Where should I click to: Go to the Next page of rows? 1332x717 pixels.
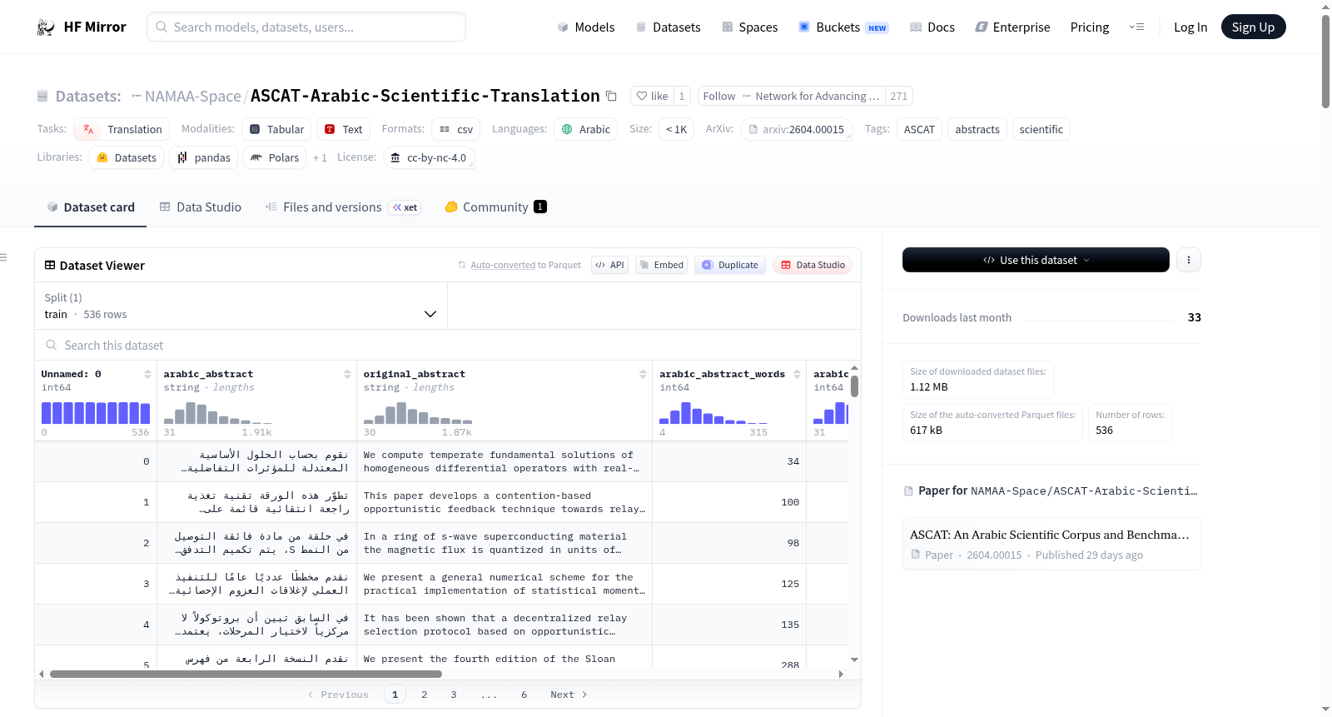pyautogui.click(x=569, y=695)
